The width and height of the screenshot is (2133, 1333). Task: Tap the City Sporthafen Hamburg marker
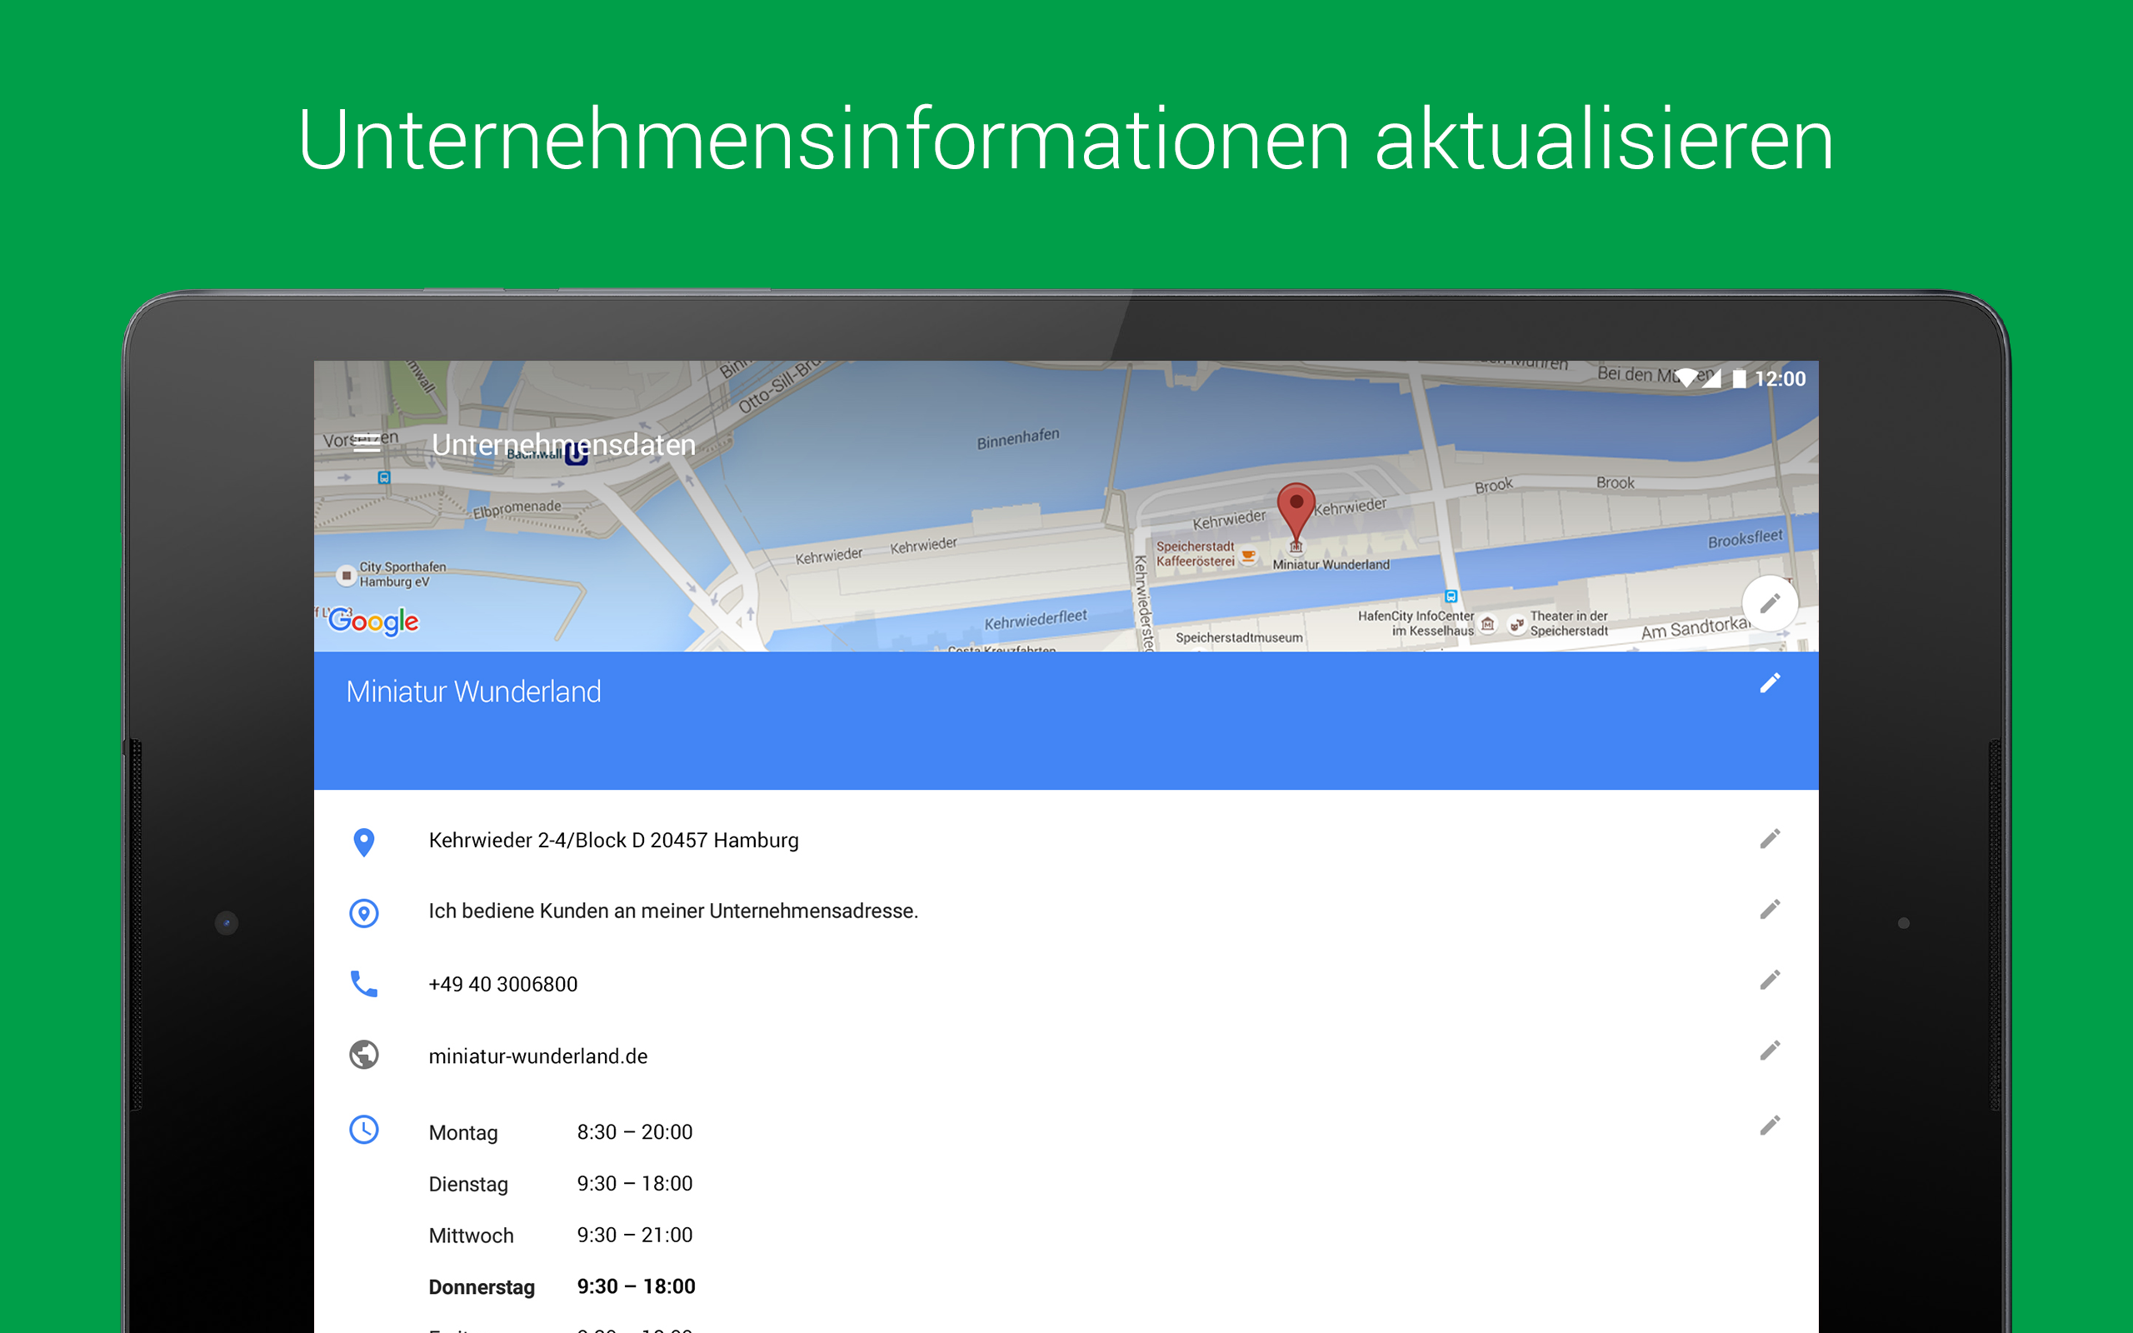coord(347,576)
